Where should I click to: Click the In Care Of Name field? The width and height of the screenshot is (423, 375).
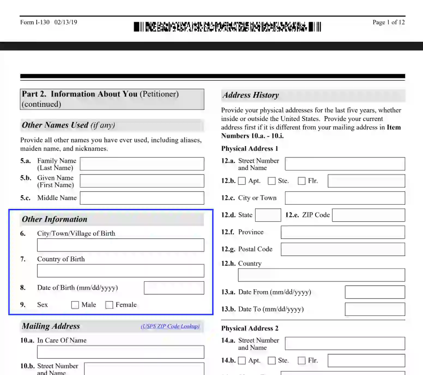click(x=120, y=352)
